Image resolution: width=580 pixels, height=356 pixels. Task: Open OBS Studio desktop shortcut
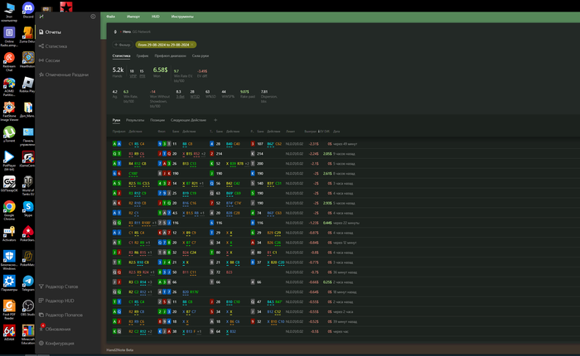click(x=28, y=308)
